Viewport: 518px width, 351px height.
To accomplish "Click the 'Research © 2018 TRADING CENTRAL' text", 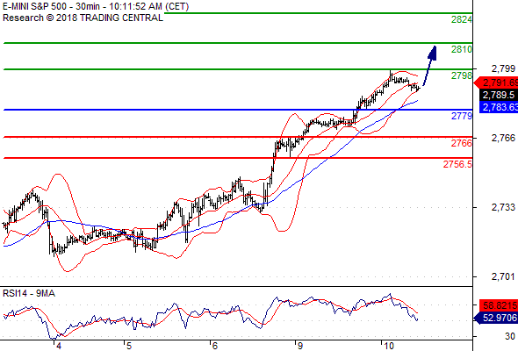I will [x=83, y=18].
